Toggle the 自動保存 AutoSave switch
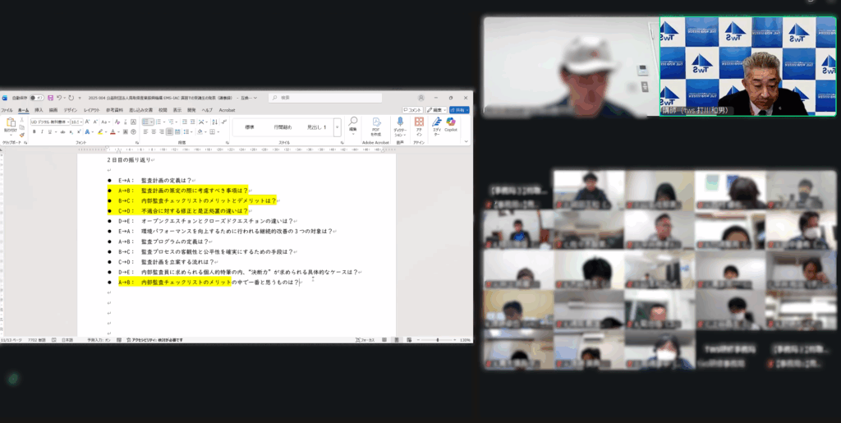The width and height of the screenshot is (841, 423). click(38, 98)
